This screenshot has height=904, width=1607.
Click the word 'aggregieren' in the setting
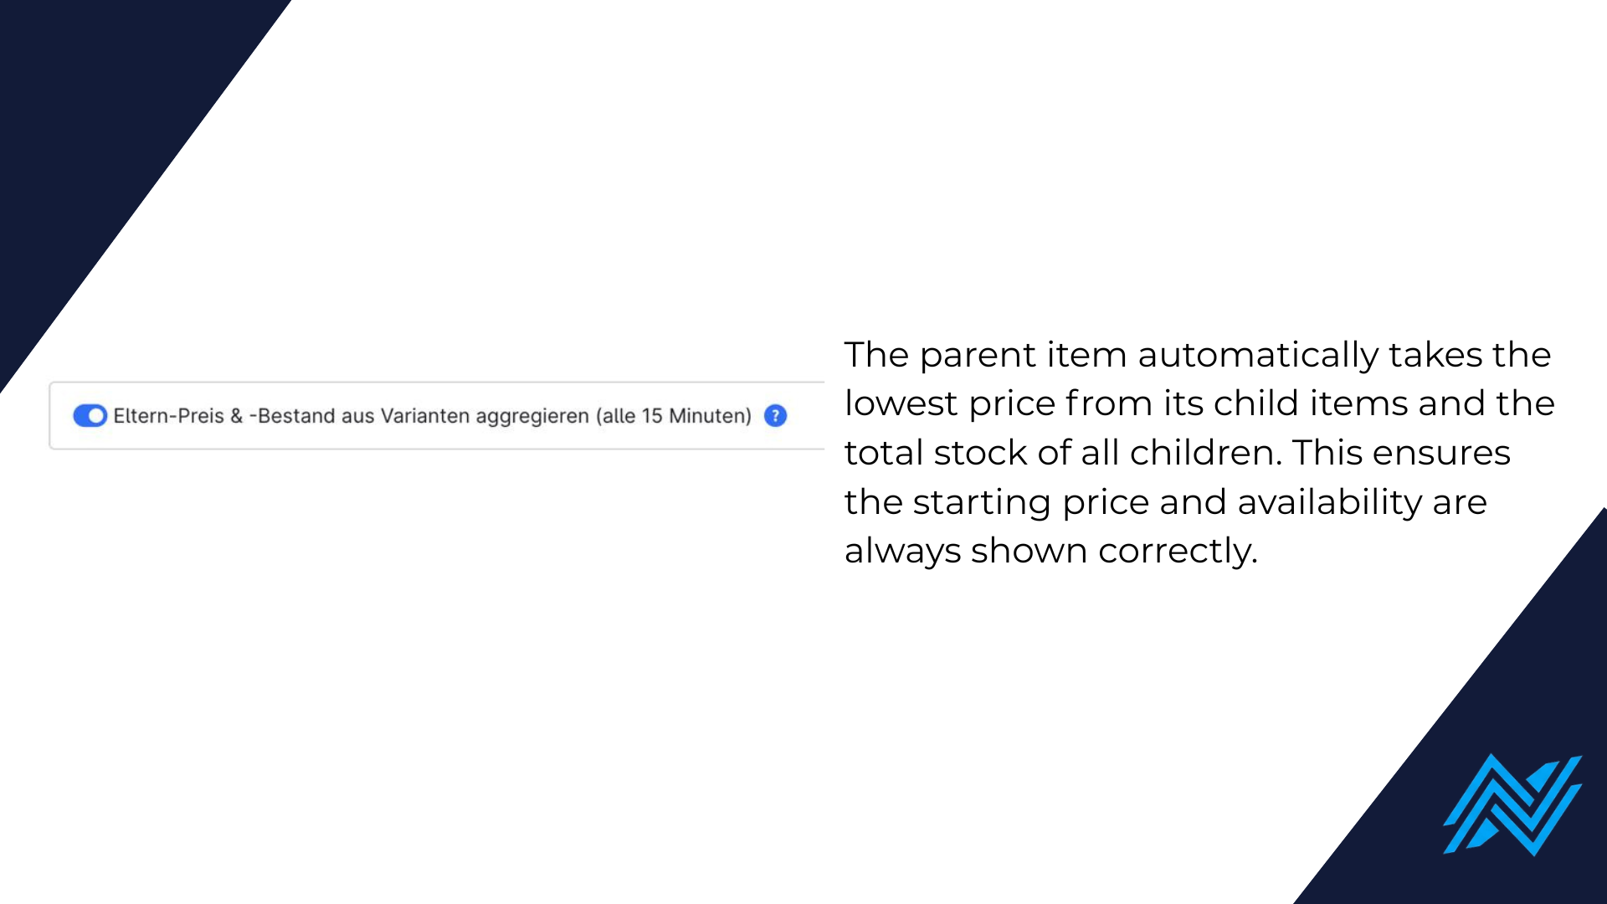tap(532, 417)
